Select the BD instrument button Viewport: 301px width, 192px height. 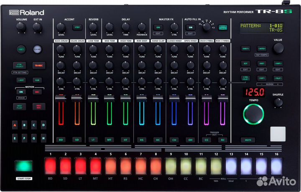(61, 140)
